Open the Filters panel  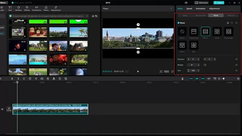[x=46, y=8]
